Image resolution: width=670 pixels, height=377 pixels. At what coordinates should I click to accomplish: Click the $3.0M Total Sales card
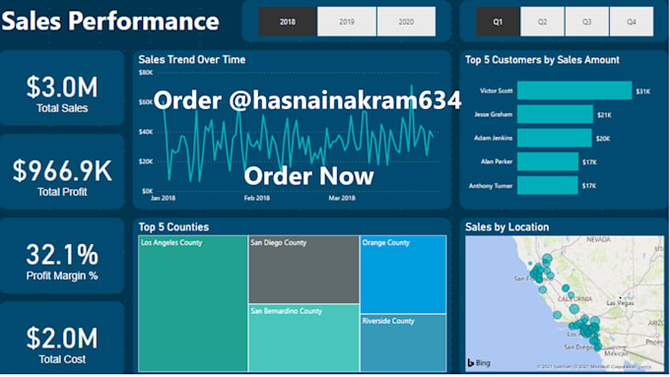tap(62, 88)
